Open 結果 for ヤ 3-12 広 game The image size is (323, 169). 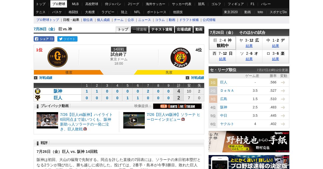click(x=249, y=46)
